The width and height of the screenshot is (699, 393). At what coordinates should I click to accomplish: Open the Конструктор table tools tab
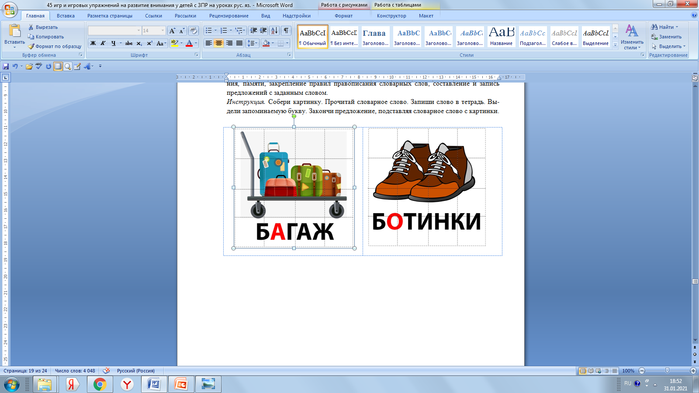(x=391, y=16)
